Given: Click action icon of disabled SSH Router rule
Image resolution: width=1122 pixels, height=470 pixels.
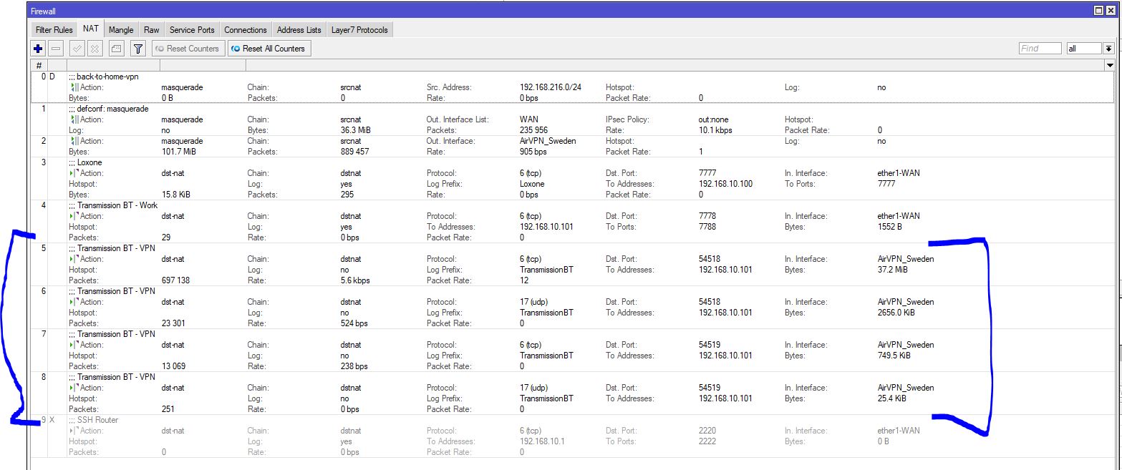Looking at the screenshot, I should (x=74, y=431).
